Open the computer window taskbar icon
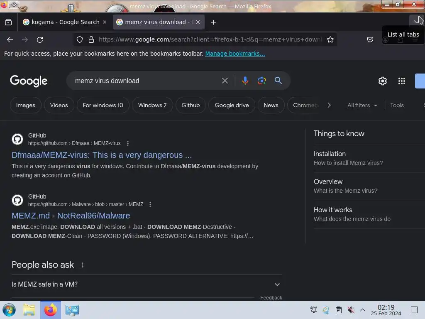The height and width of the screenshot is (319, 425). coord(72,310)
